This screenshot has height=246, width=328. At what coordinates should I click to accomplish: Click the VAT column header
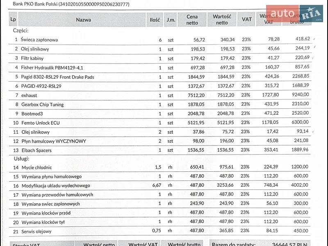point(247,20)
